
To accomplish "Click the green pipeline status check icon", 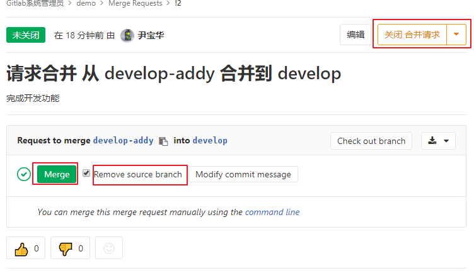I will coord(24,174).
